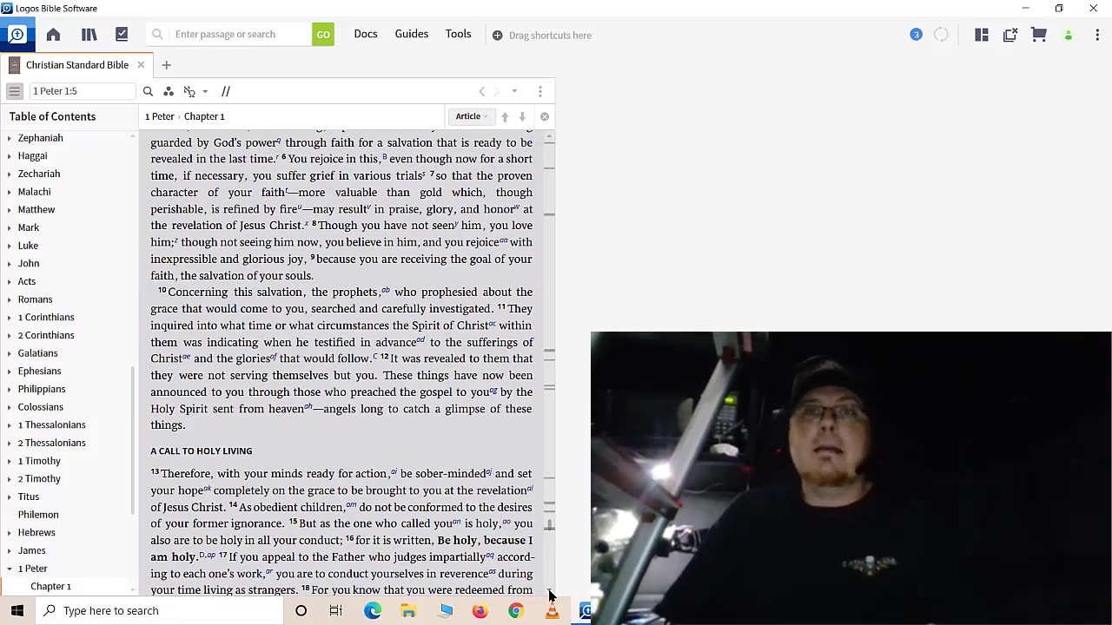Open the Bible panel three-dot menu
This screenshot has height=625, width=1112.
(540, 91)
